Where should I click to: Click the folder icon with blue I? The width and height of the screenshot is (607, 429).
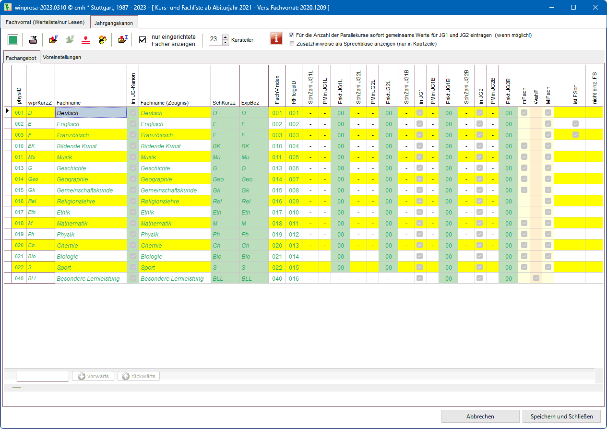click(123, 40)
